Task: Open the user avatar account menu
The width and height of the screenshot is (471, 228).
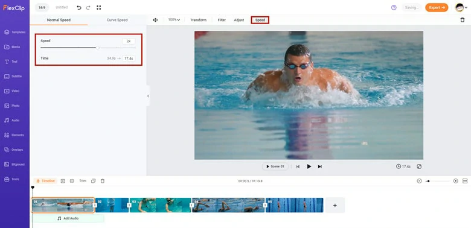Action: pos(461,7)
